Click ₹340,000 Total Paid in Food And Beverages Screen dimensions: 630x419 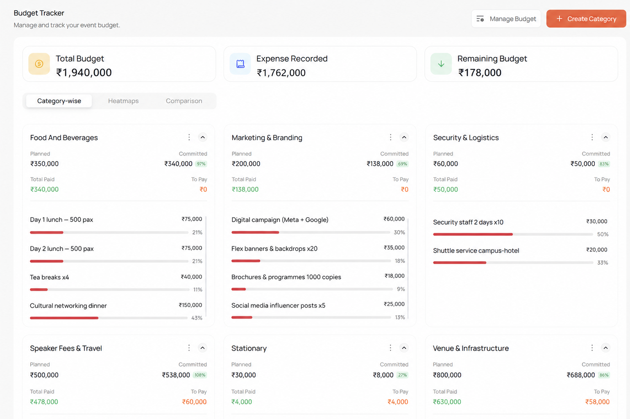point(44,189)
